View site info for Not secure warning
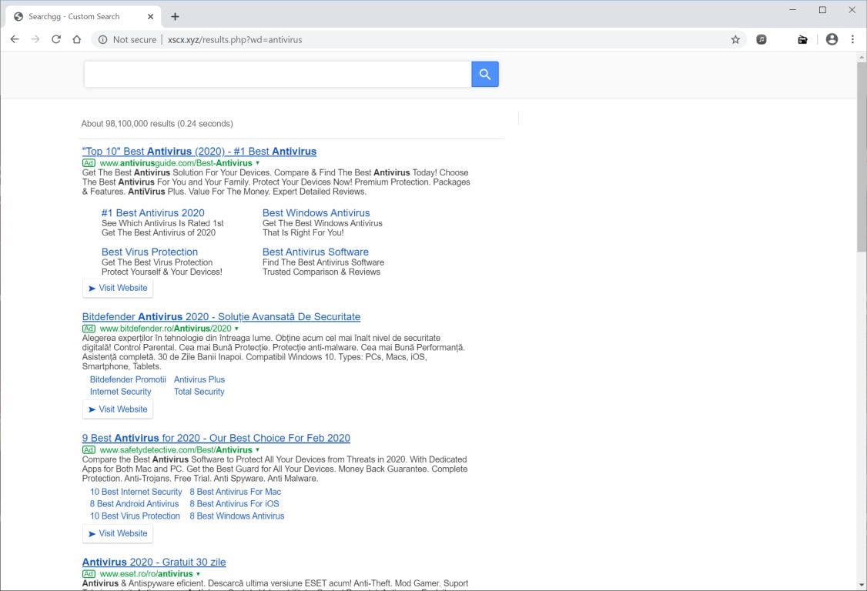Image resolution: width=867 pixels, height=591 pixels. (127, 39)
